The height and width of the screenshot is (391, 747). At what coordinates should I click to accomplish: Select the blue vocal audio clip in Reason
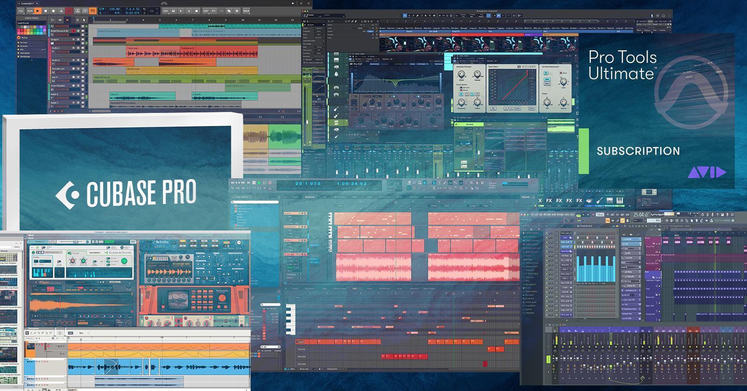159,367
